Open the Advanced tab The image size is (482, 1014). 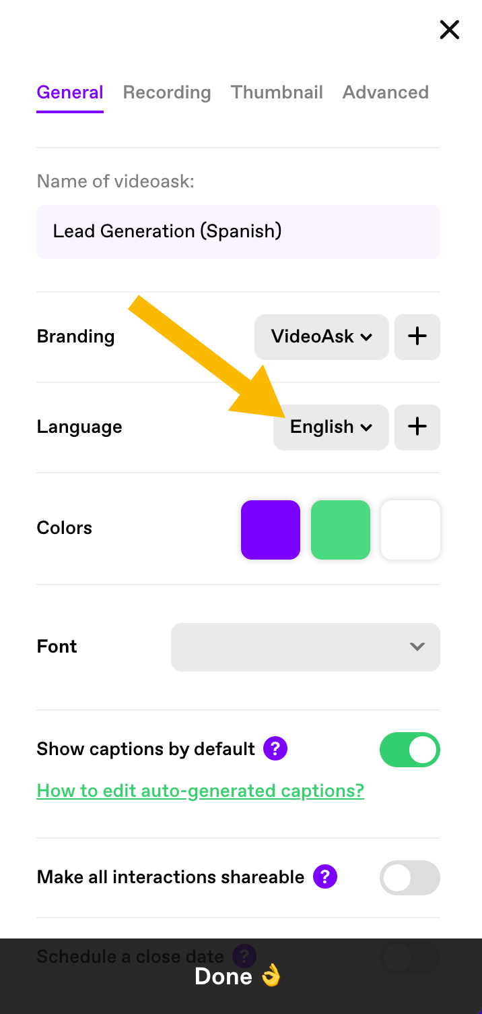point(386,92)
